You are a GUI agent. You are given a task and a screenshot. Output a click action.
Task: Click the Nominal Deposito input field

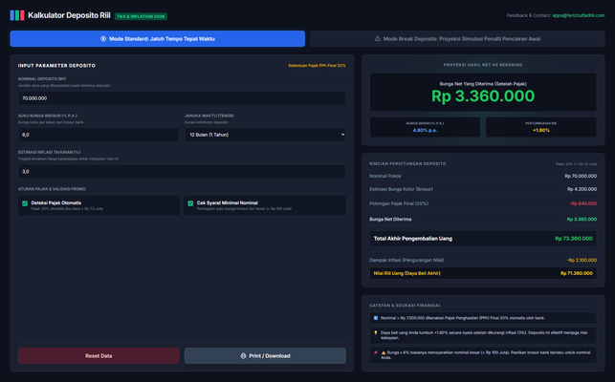tap(182, 98)
